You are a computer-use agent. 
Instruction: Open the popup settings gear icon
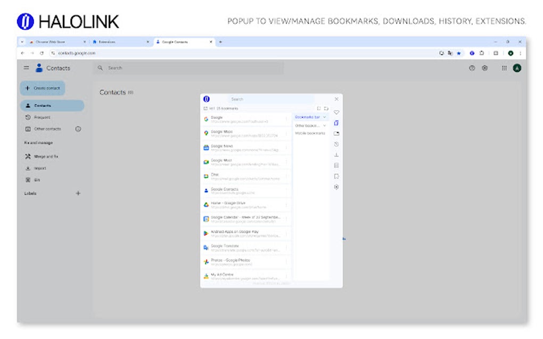coord(336,187)
